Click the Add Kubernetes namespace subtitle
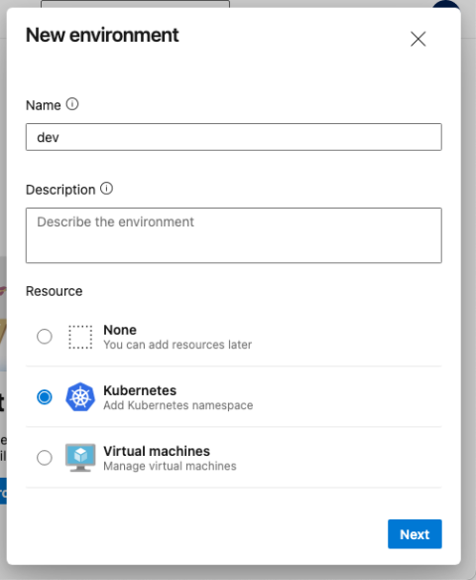The height and width of the screenshot is (580, 476). (x=178, y=405)
